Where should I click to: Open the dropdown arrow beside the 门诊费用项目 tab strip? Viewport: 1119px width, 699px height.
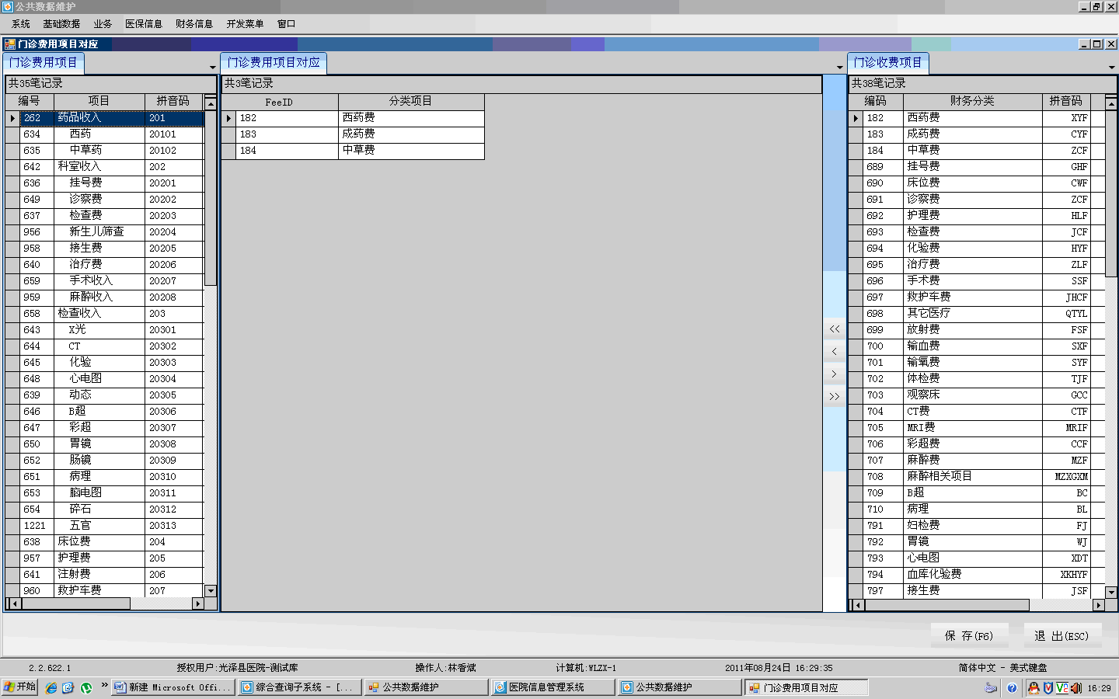[213, 67]
